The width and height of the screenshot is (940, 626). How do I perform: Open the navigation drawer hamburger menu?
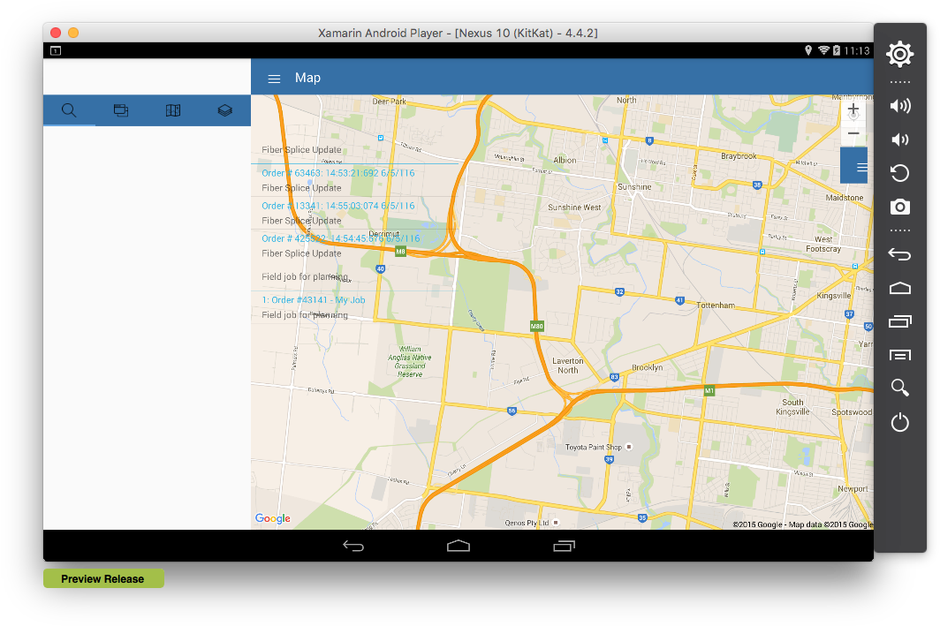pyautogui.click(x=274, y=78)
